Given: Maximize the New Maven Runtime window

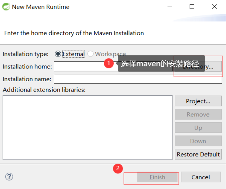Looking at the screenshot, I should [192, 7].
